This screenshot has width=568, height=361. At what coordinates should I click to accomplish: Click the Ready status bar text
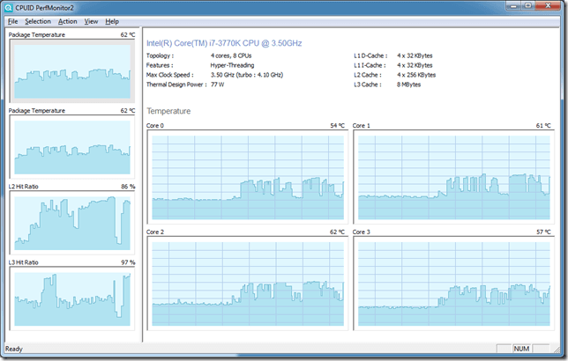tap(14, 349)
